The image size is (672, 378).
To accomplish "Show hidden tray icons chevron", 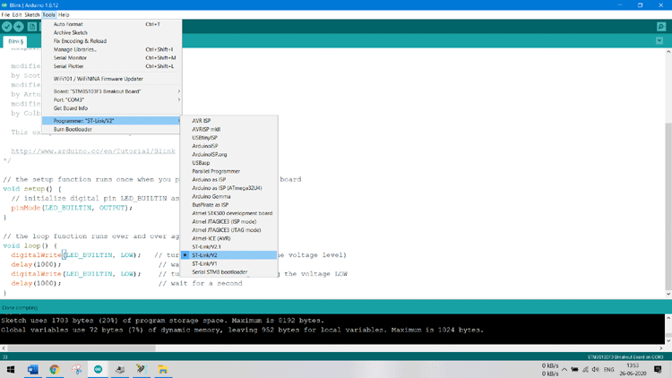I will [x=564, y=369].
